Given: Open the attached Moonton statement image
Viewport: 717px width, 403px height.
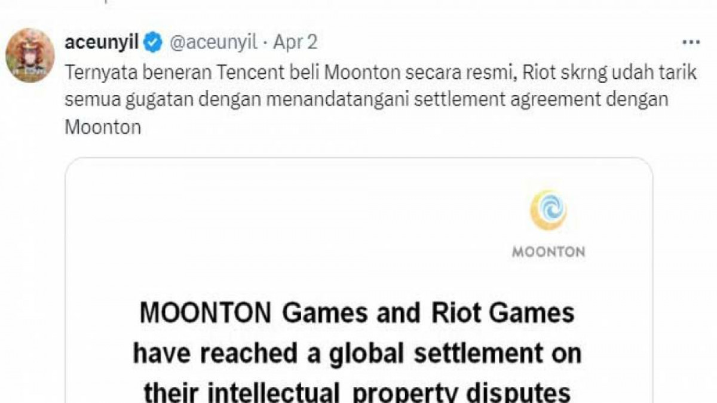Looking at the screenshot, I should click(x=358, y=281).
